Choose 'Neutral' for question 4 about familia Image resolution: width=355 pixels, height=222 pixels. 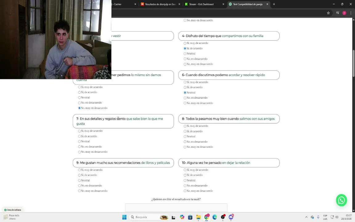click(185, 54)
